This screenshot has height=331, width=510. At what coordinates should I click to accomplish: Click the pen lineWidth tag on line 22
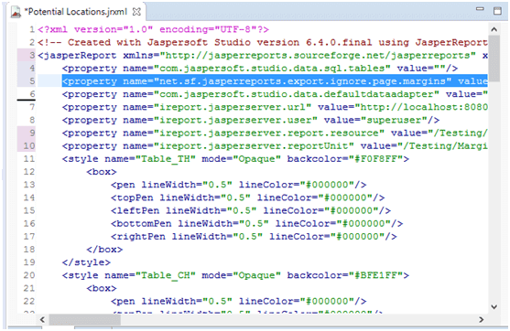click(x=238, y=302)
